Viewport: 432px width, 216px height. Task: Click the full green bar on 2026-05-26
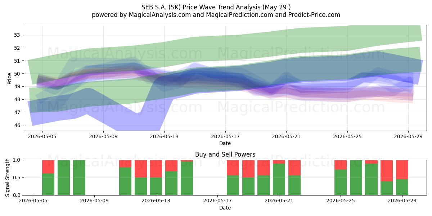356,177
